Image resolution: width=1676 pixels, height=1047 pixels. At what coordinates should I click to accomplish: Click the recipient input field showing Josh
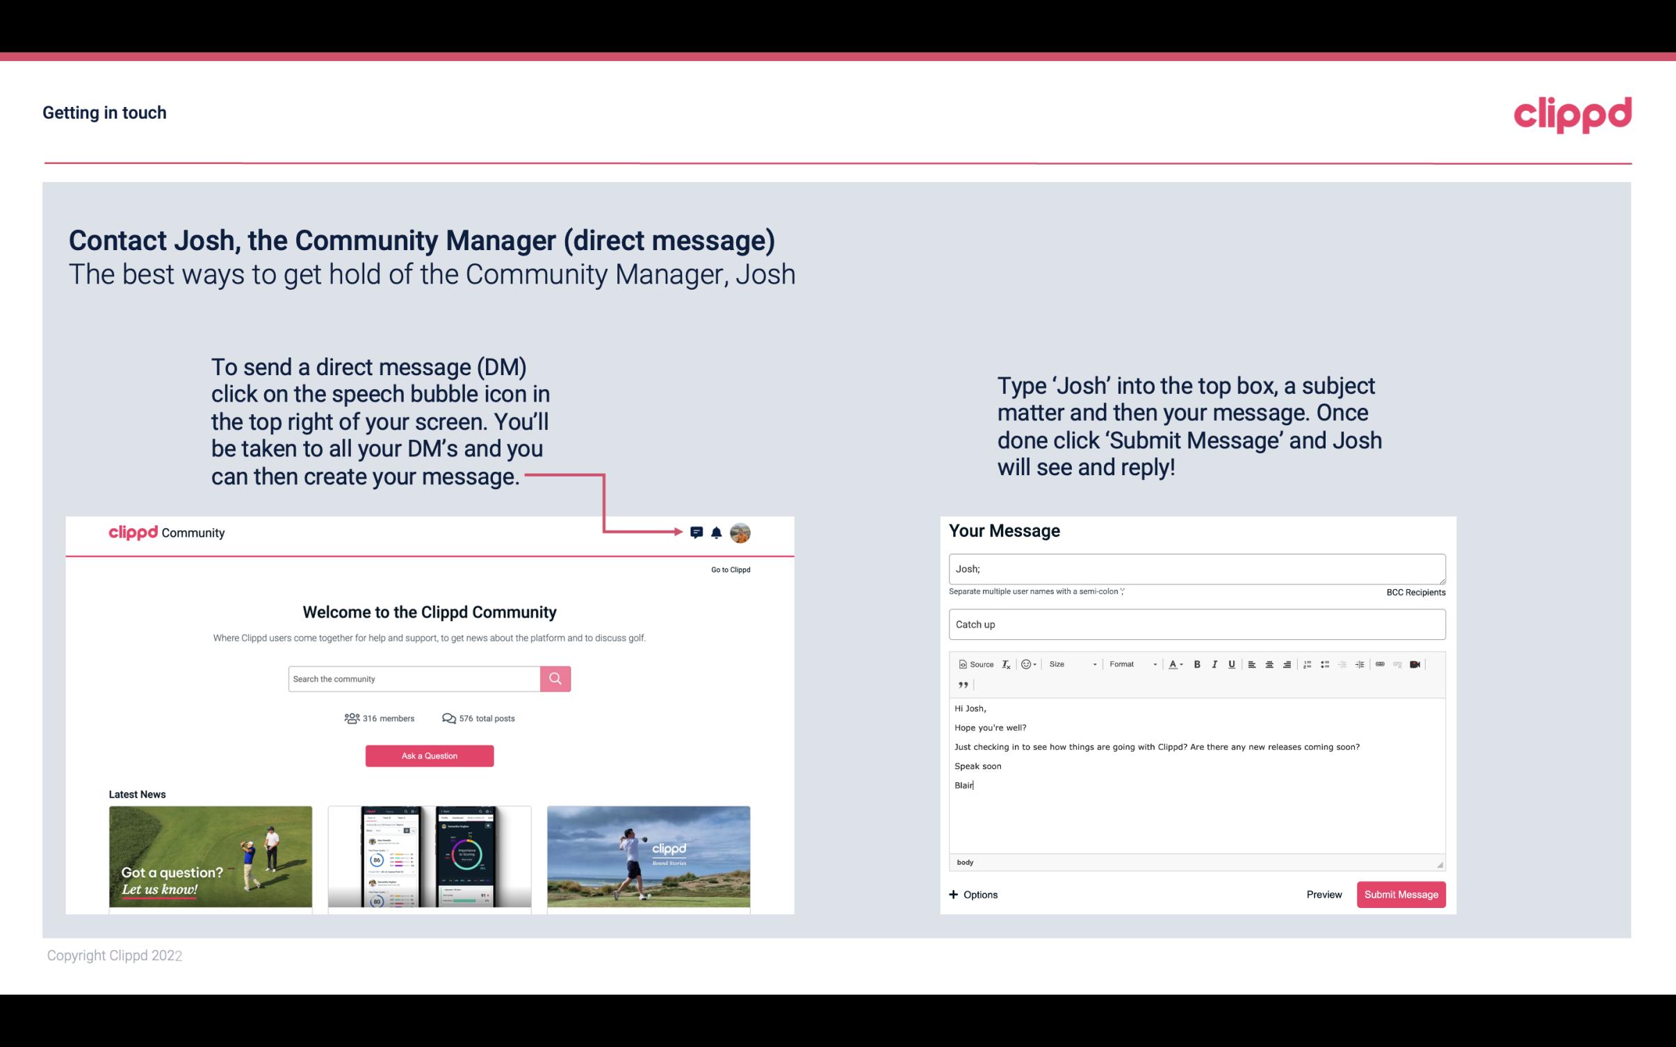coord(1196,568)
